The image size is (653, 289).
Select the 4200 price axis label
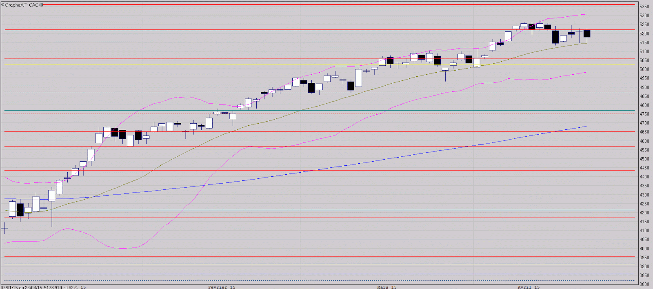[x=644, y=213]
